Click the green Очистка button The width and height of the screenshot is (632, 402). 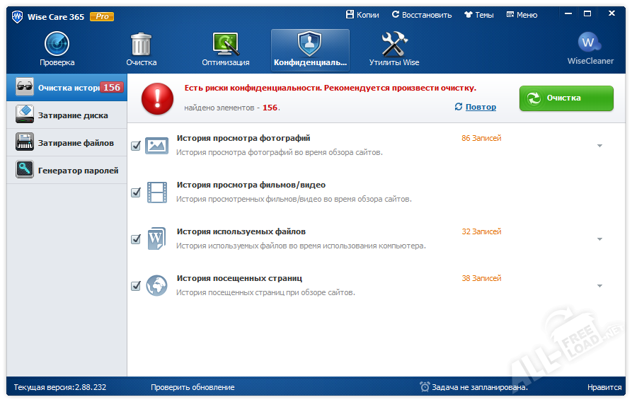566,98
